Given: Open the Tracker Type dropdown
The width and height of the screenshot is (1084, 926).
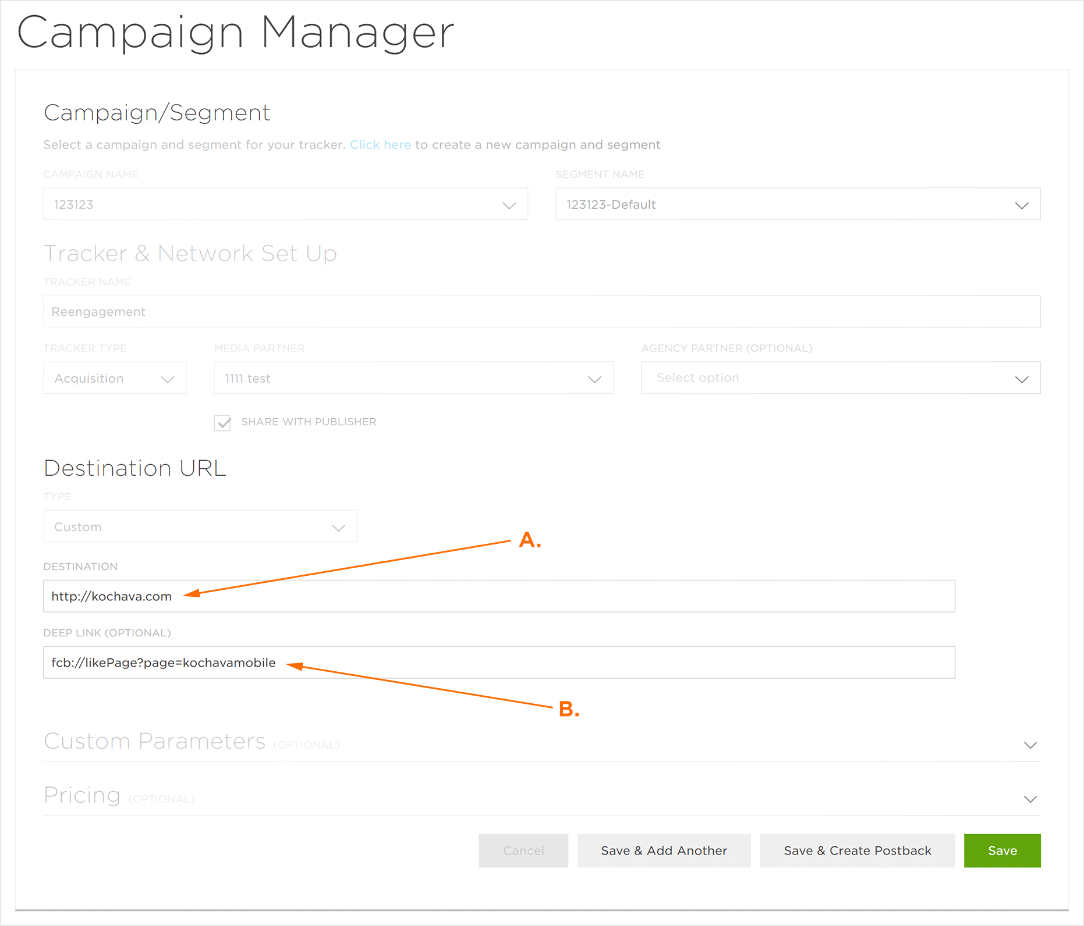Looking at the screenshot, I should (115, 378).
